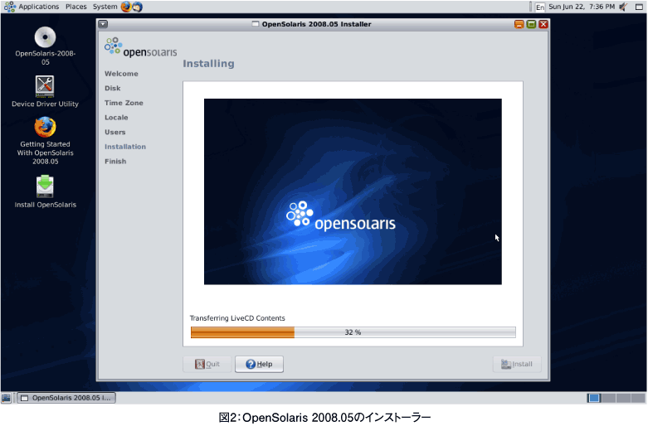The height and width of the screenshot is (426, 648).
Task: Click the Show Desktop icon in bottom panel
Action: pyautogui.click(x=6, y=398)
